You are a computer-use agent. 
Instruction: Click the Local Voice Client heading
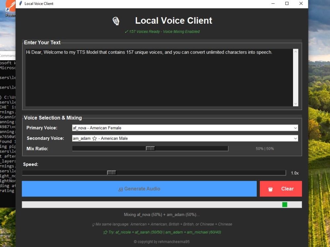click(x=174, y=20)
